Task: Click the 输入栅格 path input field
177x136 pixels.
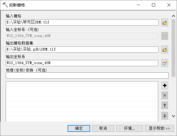Action: (x=82, y=22)
